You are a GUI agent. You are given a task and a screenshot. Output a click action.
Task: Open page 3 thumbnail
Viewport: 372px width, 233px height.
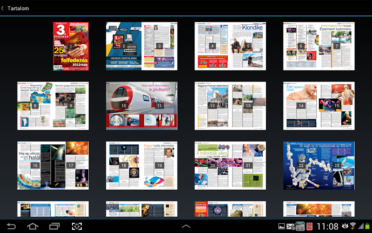pyautogui.click(x=159, y=46)
